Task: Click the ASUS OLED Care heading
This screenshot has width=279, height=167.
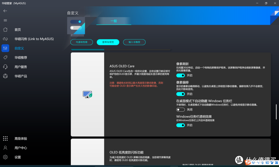Action: [x=122, y=66]
